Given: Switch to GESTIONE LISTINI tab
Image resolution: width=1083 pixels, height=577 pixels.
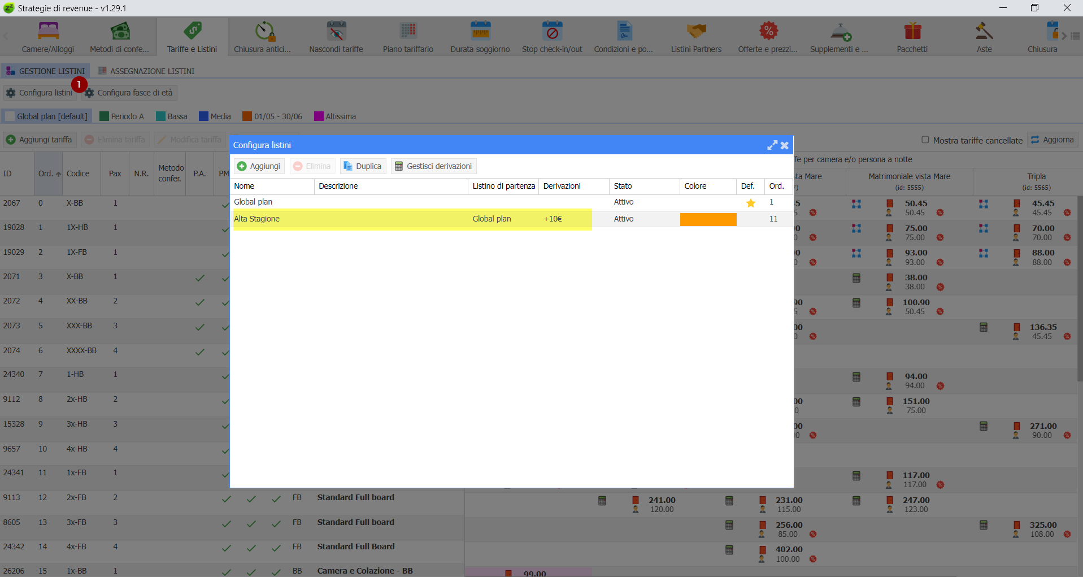Looking at the screenshot, I should click(x=45, y=71).
